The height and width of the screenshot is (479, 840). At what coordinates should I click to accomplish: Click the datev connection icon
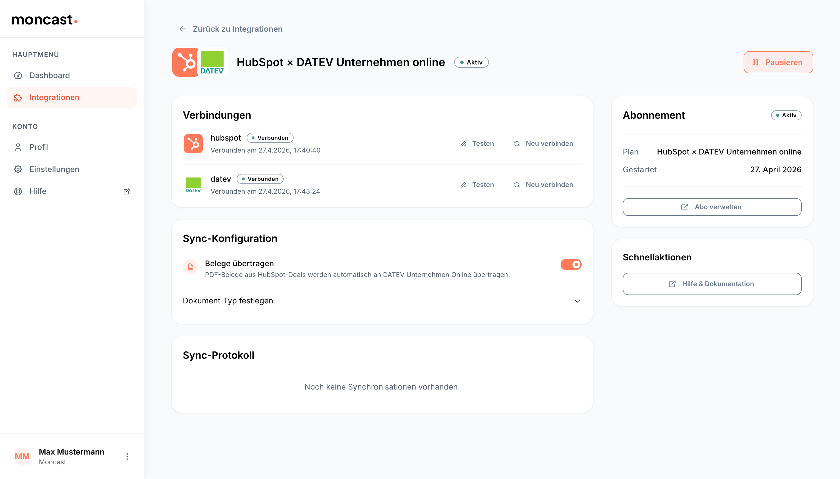click(x=193, y=184)
